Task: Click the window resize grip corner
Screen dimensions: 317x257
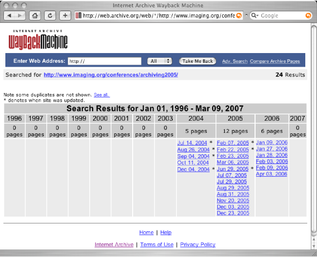Action: pyautogui.click(x=314, y=254)
